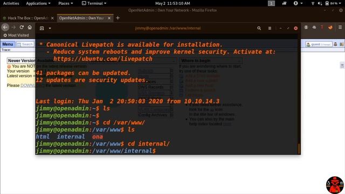
Task: Expand the terminal new-tab dropdown arrow
Action: tap(50, 28)
